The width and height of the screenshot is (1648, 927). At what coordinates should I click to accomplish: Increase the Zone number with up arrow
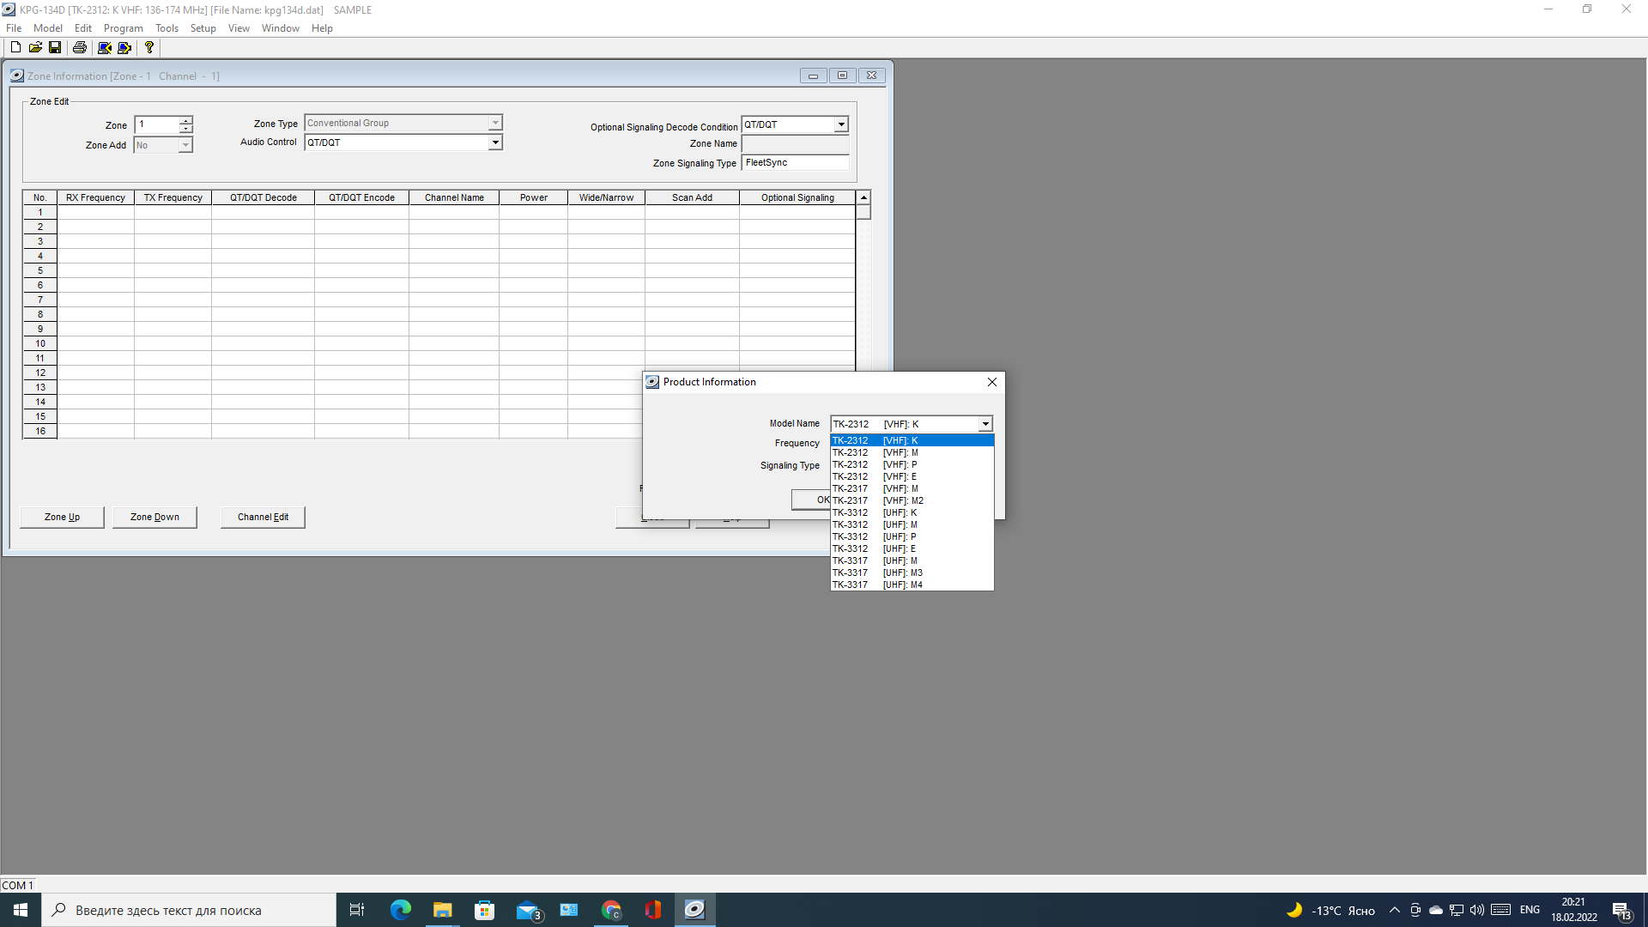(x=185, y=120)
